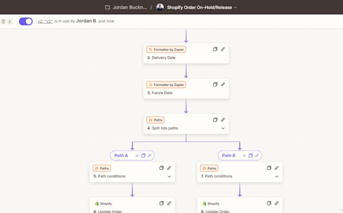Select the Path B label
The width and height of the screenshot is (343, 213).
pyautogui.click(x=228, y=156)
